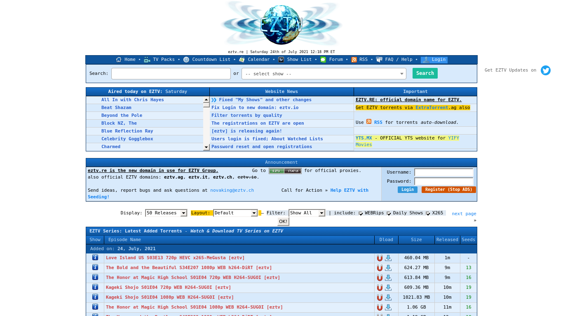The height and width of the screenshot is (316, 563).
Task: Open the Filter Show All dropdown
Action: (307, 213)
